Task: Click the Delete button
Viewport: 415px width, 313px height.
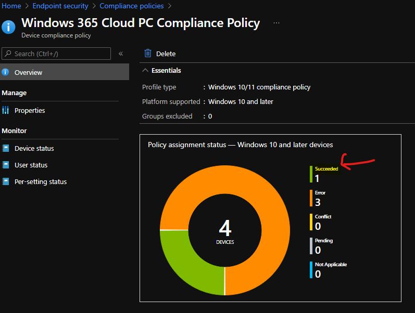Action: coord(160,54)
